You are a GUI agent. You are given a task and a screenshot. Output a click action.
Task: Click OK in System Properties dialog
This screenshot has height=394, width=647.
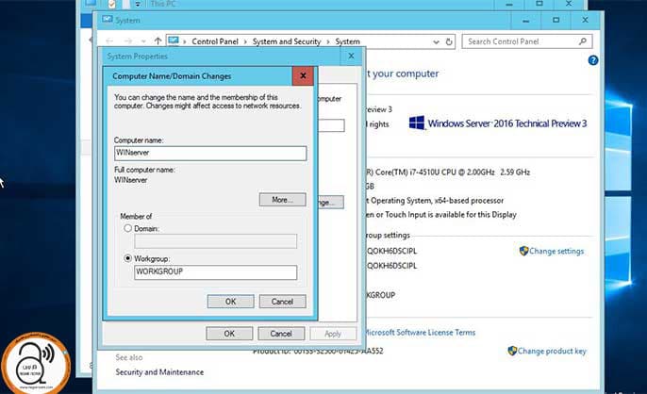(229, 334)
